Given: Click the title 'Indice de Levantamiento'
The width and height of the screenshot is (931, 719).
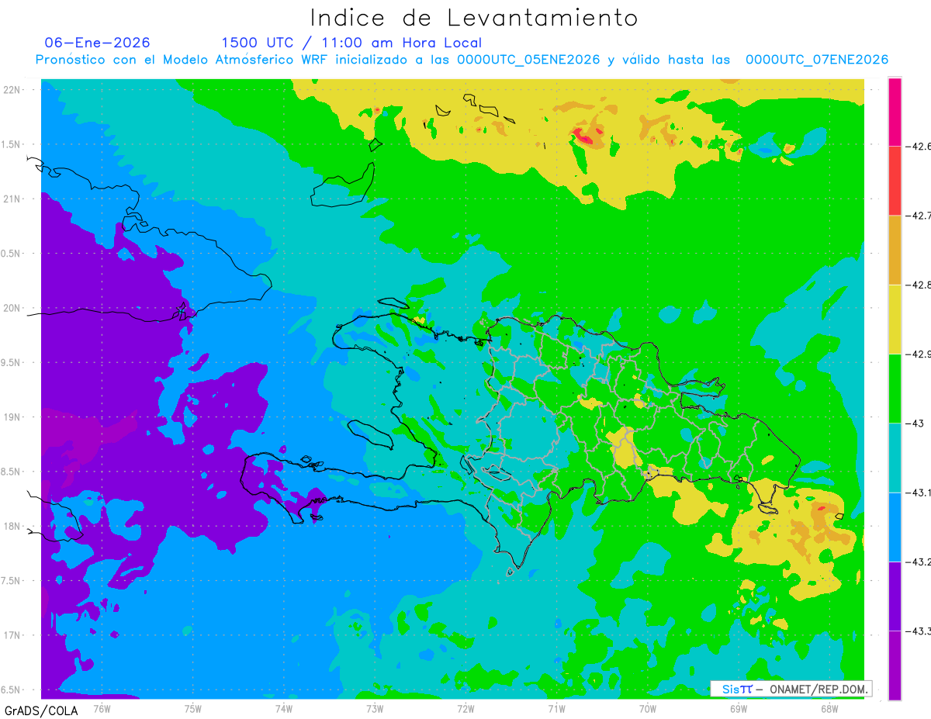Looking at the screenshot, I should click(x=474, y=17).
